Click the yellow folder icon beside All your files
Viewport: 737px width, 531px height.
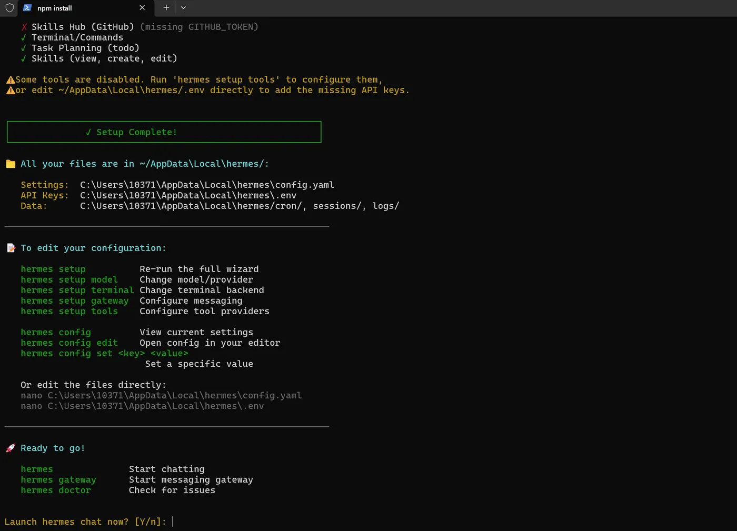click(x=11, y=164)
